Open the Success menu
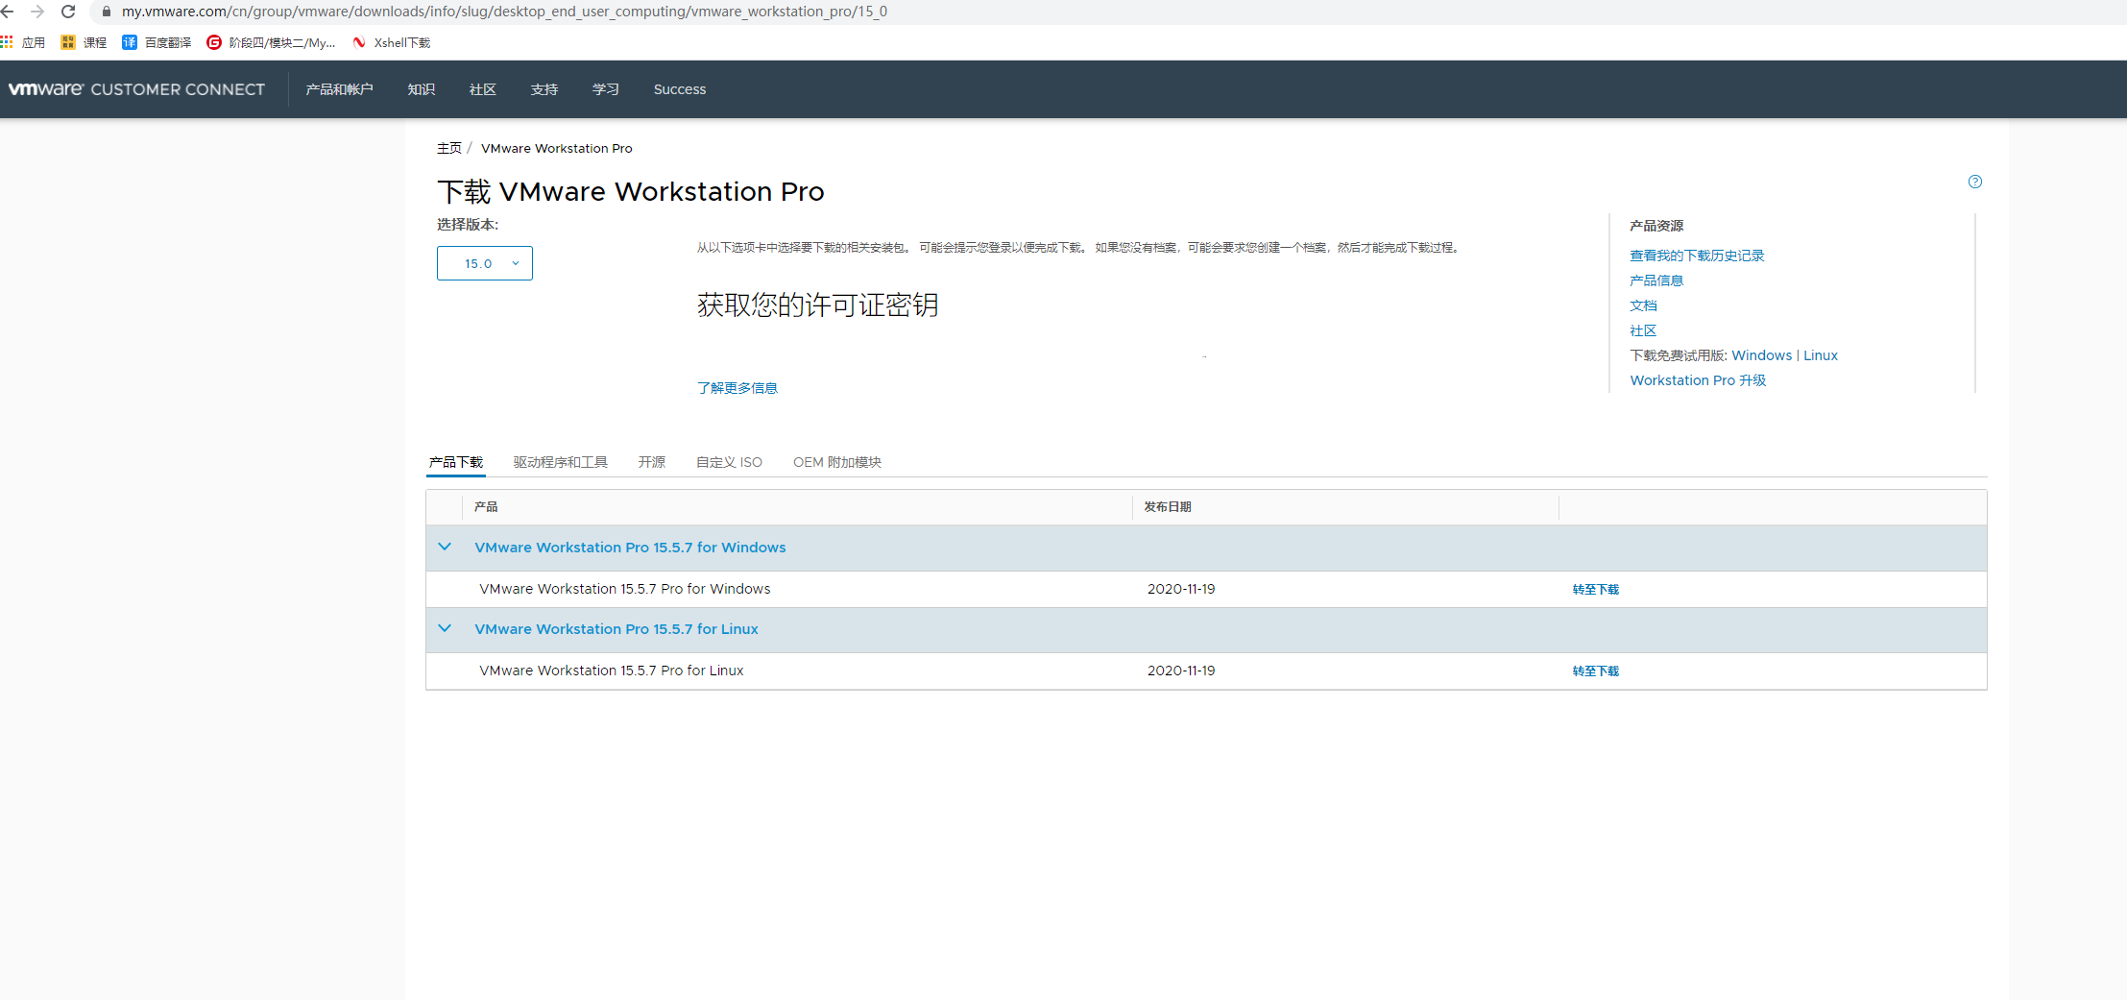 (x=680, y=89)
